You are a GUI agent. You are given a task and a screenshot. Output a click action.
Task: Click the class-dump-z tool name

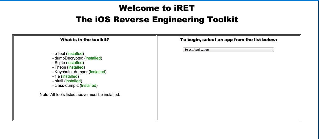click(x=67, y=86)
